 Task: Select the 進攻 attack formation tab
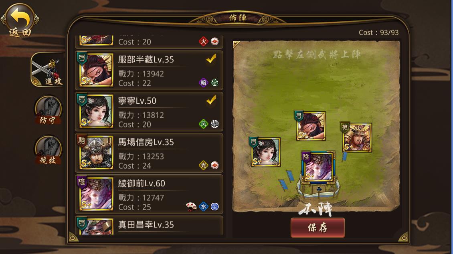click(48, 70)
